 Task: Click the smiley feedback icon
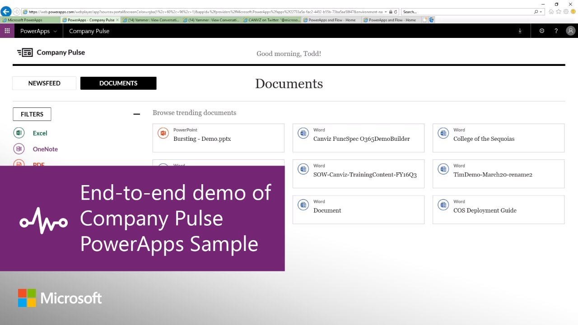(573, 12)
